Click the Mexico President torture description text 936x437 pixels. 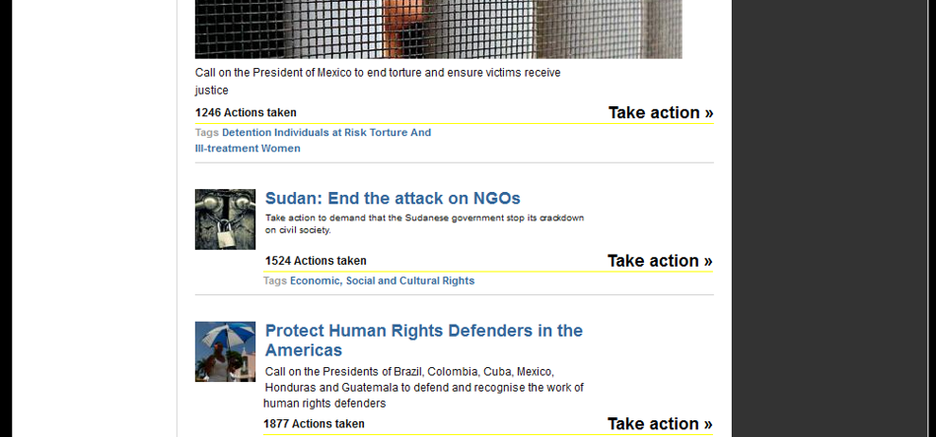(378, 82)
